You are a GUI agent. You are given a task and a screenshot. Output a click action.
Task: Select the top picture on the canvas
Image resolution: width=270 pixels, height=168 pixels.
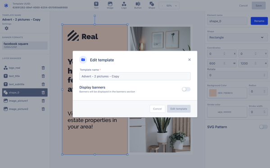pos(160,39)
